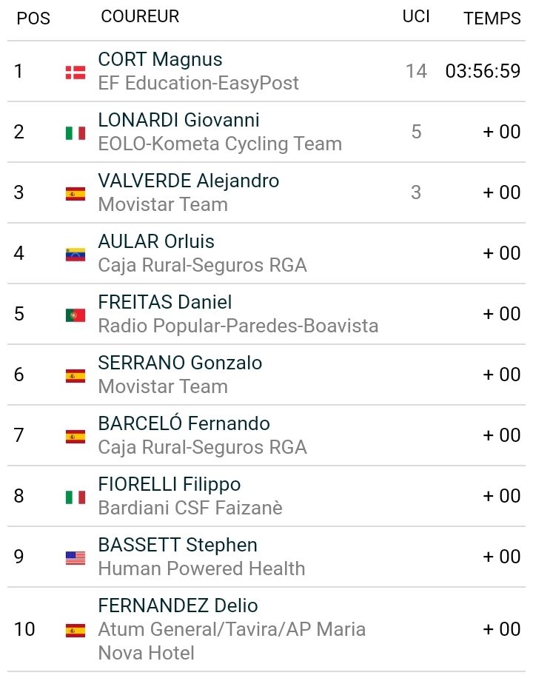Image resolution: width=533 pixels, height=681 pixels.
Task: Click the Danish flag beside CORT Magnus
Action: click(76, 72)
